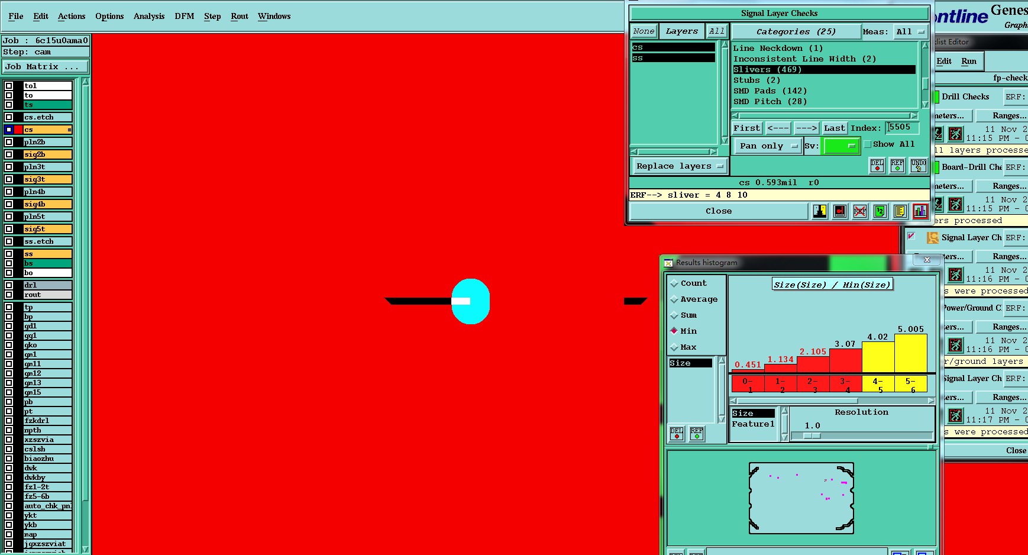Toggle the checkbox left of Signal Layer Checks entry
This screenshot has width=1028, height=555.
click(x=911, y=236)
